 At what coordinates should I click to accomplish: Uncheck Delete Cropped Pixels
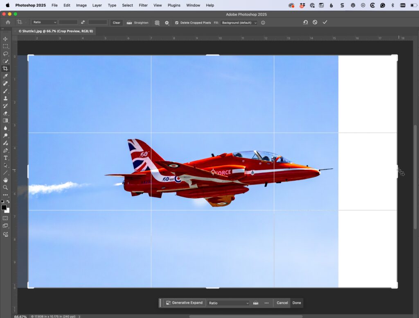(177, 23)
